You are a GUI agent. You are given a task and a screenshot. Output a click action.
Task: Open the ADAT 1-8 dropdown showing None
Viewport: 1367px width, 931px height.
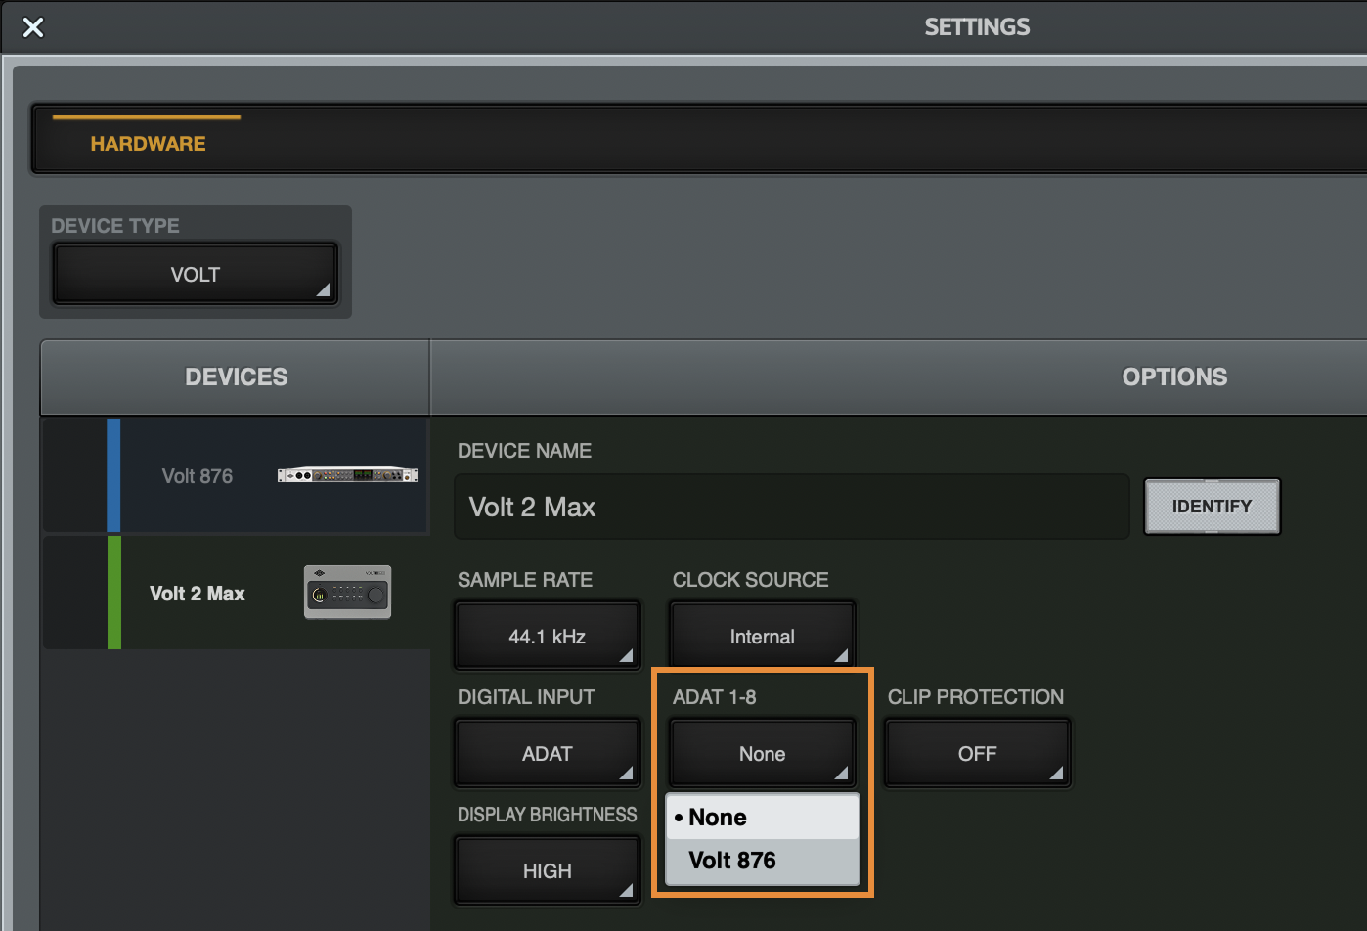[x=763, y=754]
